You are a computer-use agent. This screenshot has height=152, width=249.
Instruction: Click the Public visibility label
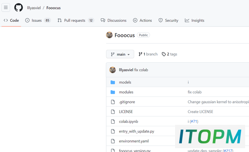click(144, 35)
